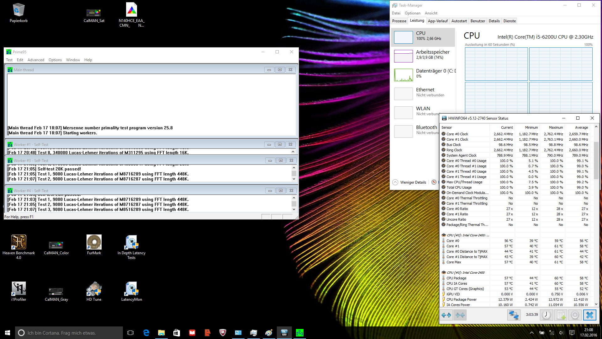Open HWiNFO remote network monitoring icon

514,315
